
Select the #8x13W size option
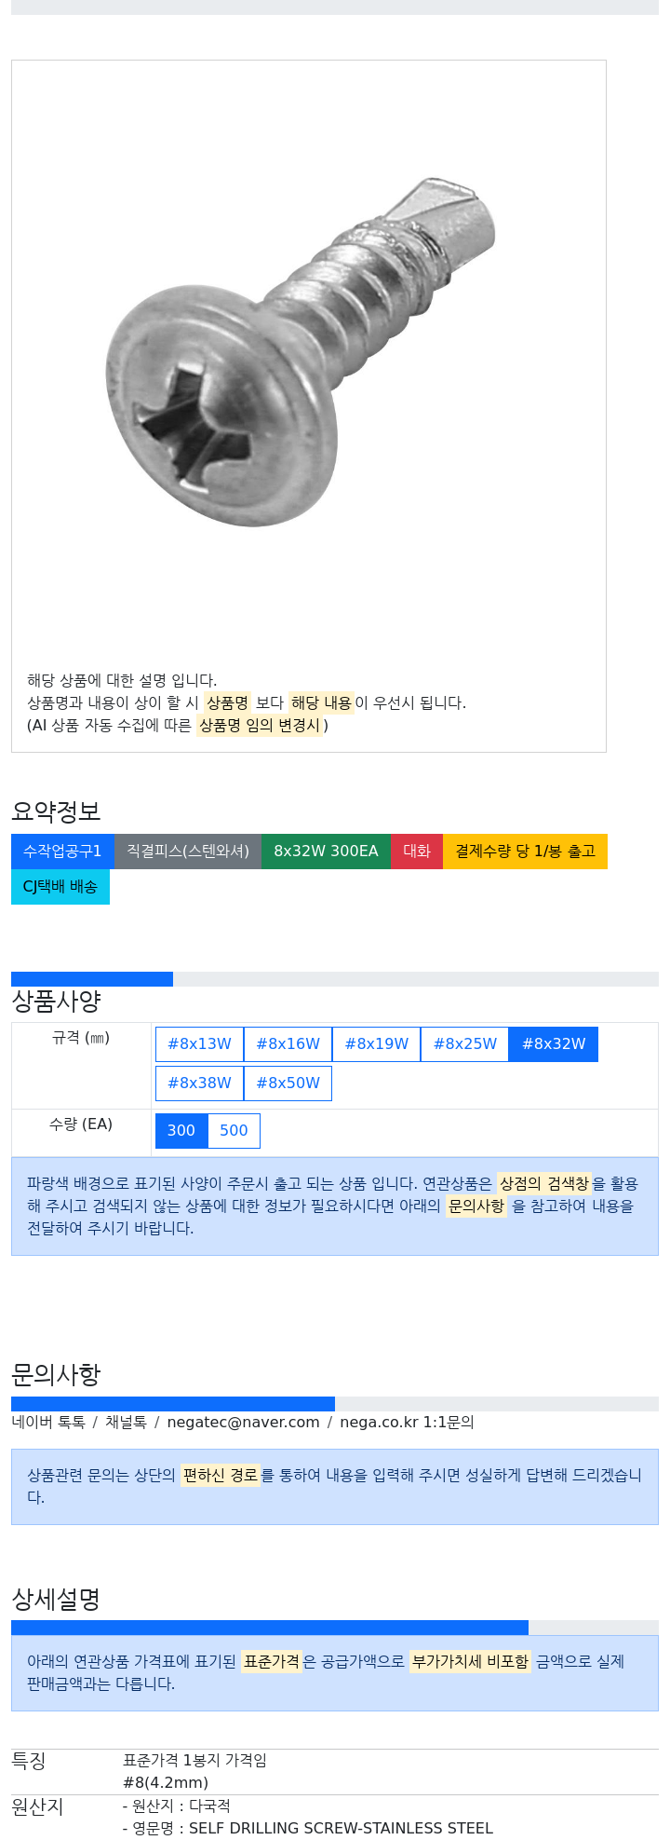click(199, 1043)
